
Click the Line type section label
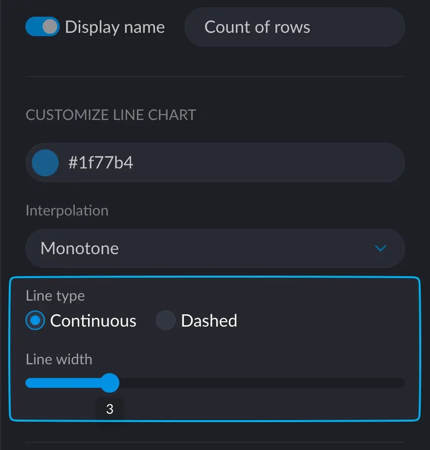point(55,296)
